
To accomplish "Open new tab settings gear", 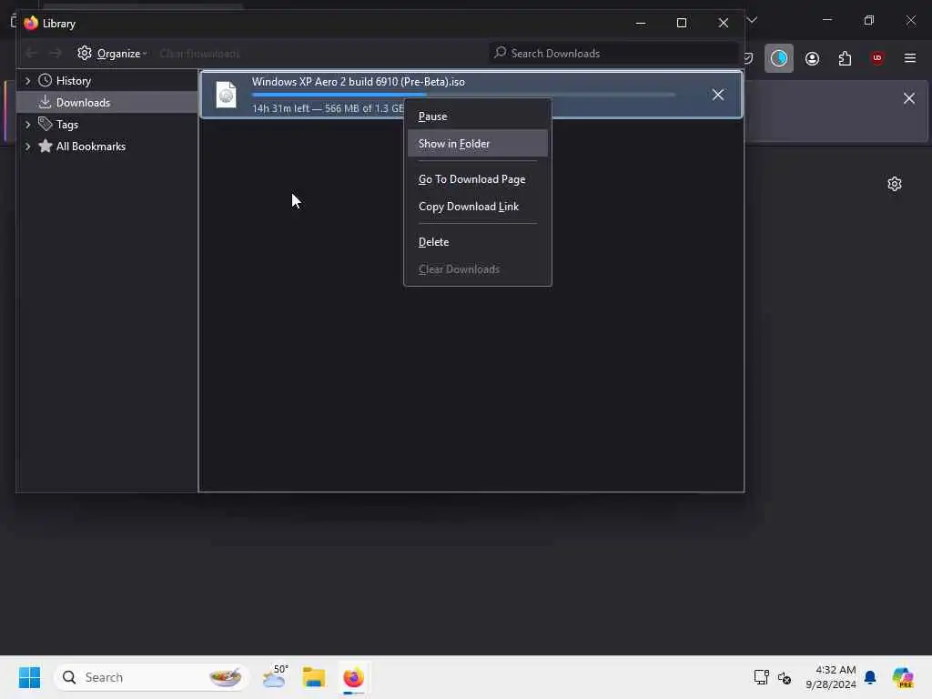I will 894,184.
